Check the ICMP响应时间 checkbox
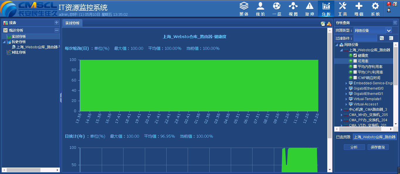 [x=355, y=78]
